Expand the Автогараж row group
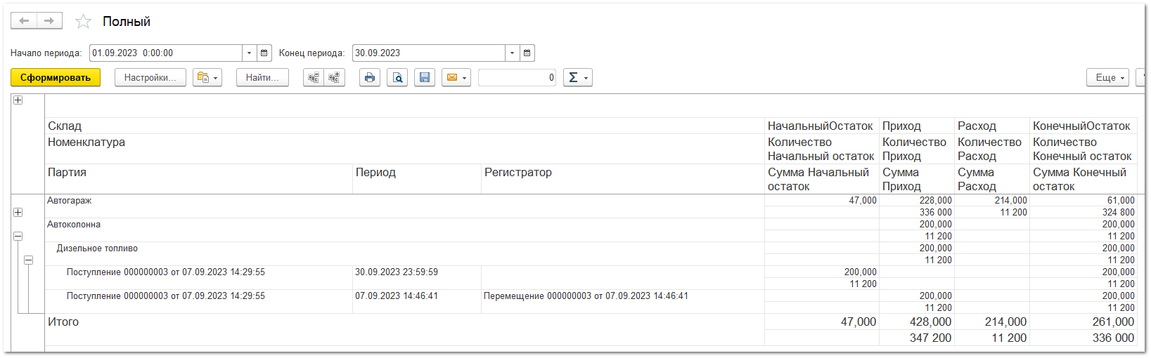Viewport: 1151px width, 358px height. pyautogui.click(x=18, y=213)
